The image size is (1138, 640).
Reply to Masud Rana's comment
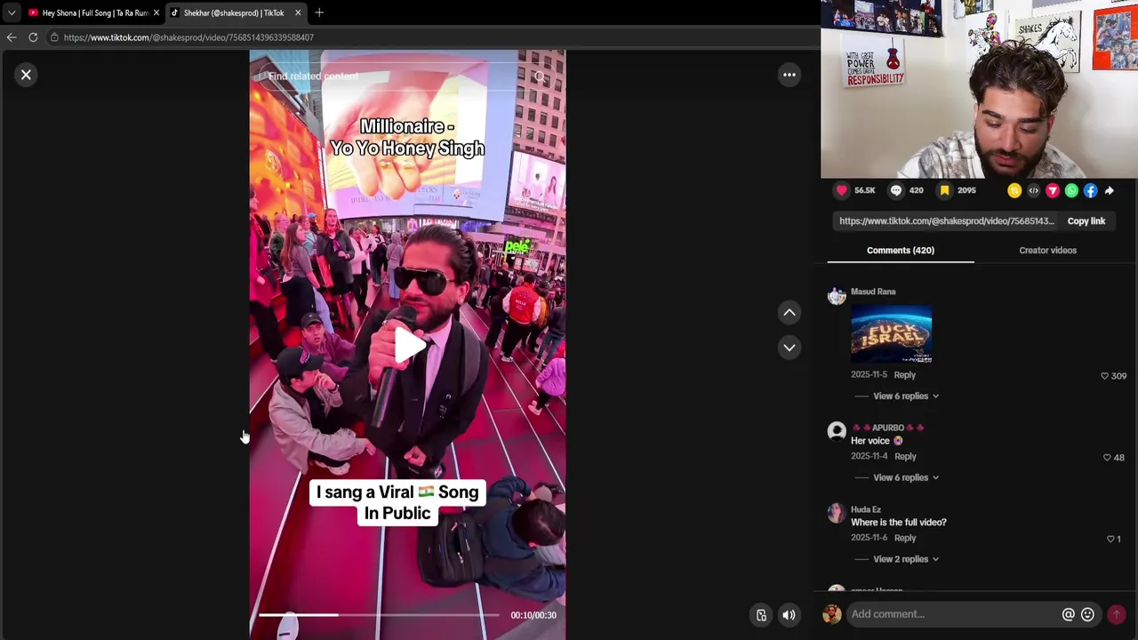pyautogui.click(x=904, y=375)
